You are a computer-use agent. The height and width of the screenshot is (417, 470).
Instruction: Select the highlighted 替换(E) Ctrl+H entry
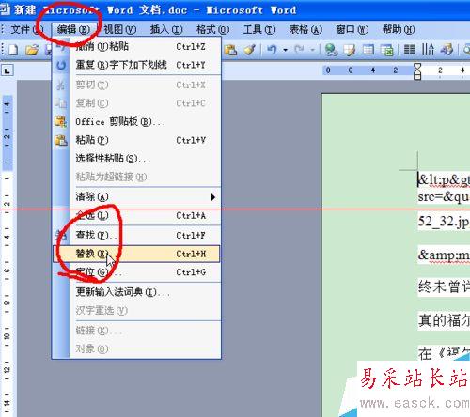tap(137, 254)
